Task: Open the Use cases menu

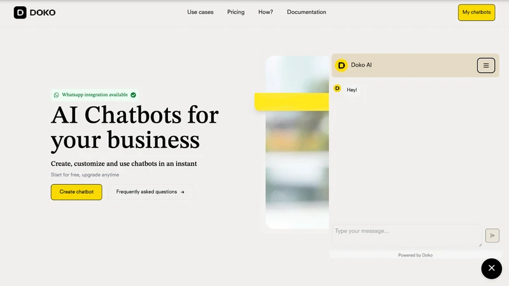Action: pos(200,12)
